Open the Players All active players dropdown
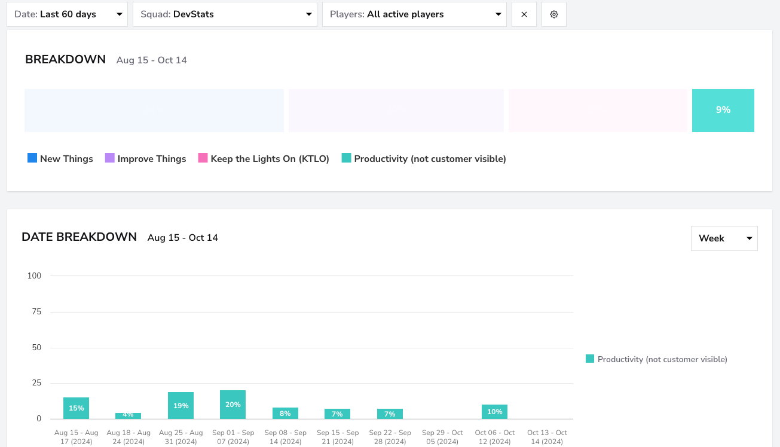This screenshot has height=447, width=780. pos(414,14)
